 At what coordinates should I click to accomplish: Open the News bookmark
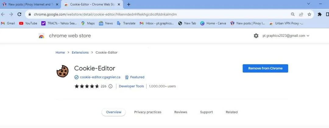coord(106,23)
